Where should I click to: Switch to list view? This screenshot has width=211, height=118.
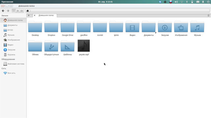[17, 11]
